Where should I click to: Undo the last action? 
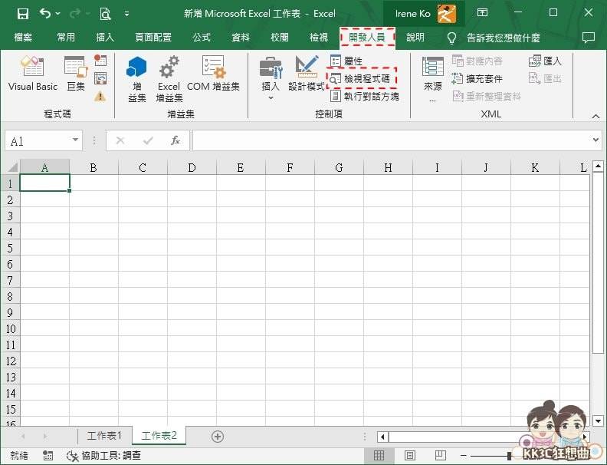click(x=45, y=14)
